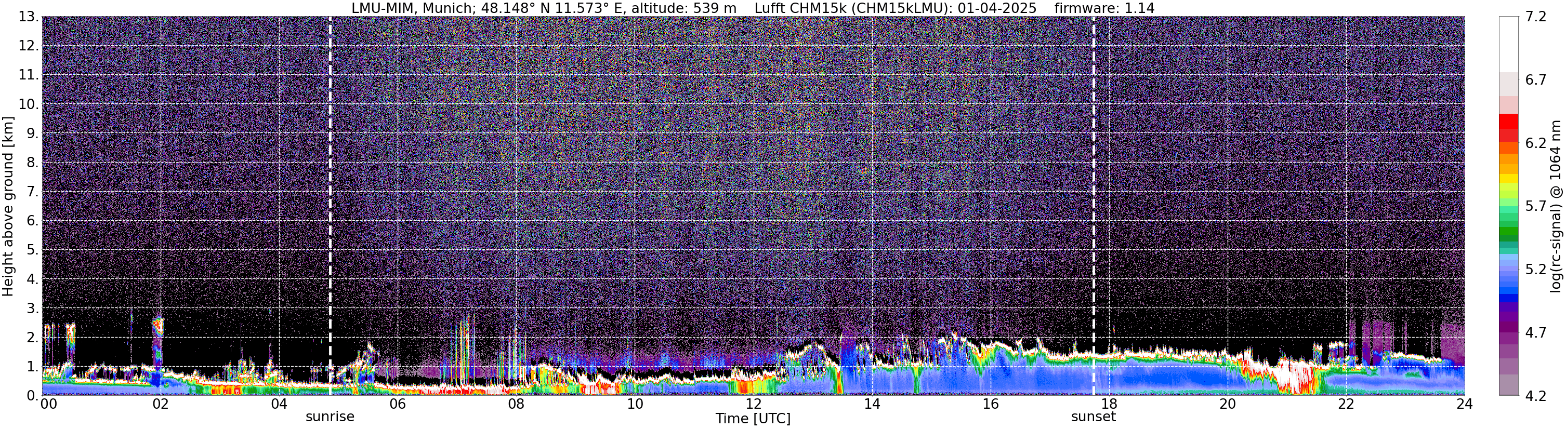The height and width of the screenshot is (429, 1566).
Task: Click the '0.' height tick label
Action: point(33,396)
